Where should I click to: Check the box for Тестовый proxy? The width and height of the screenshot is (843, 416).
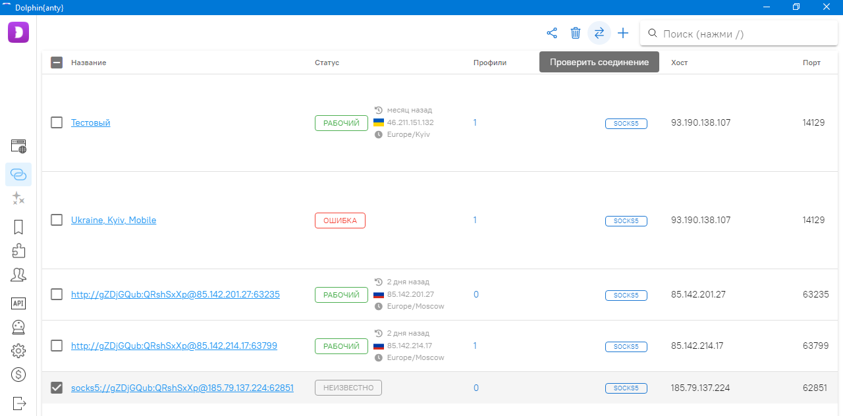pyautogui.click(x=57, y=122)
